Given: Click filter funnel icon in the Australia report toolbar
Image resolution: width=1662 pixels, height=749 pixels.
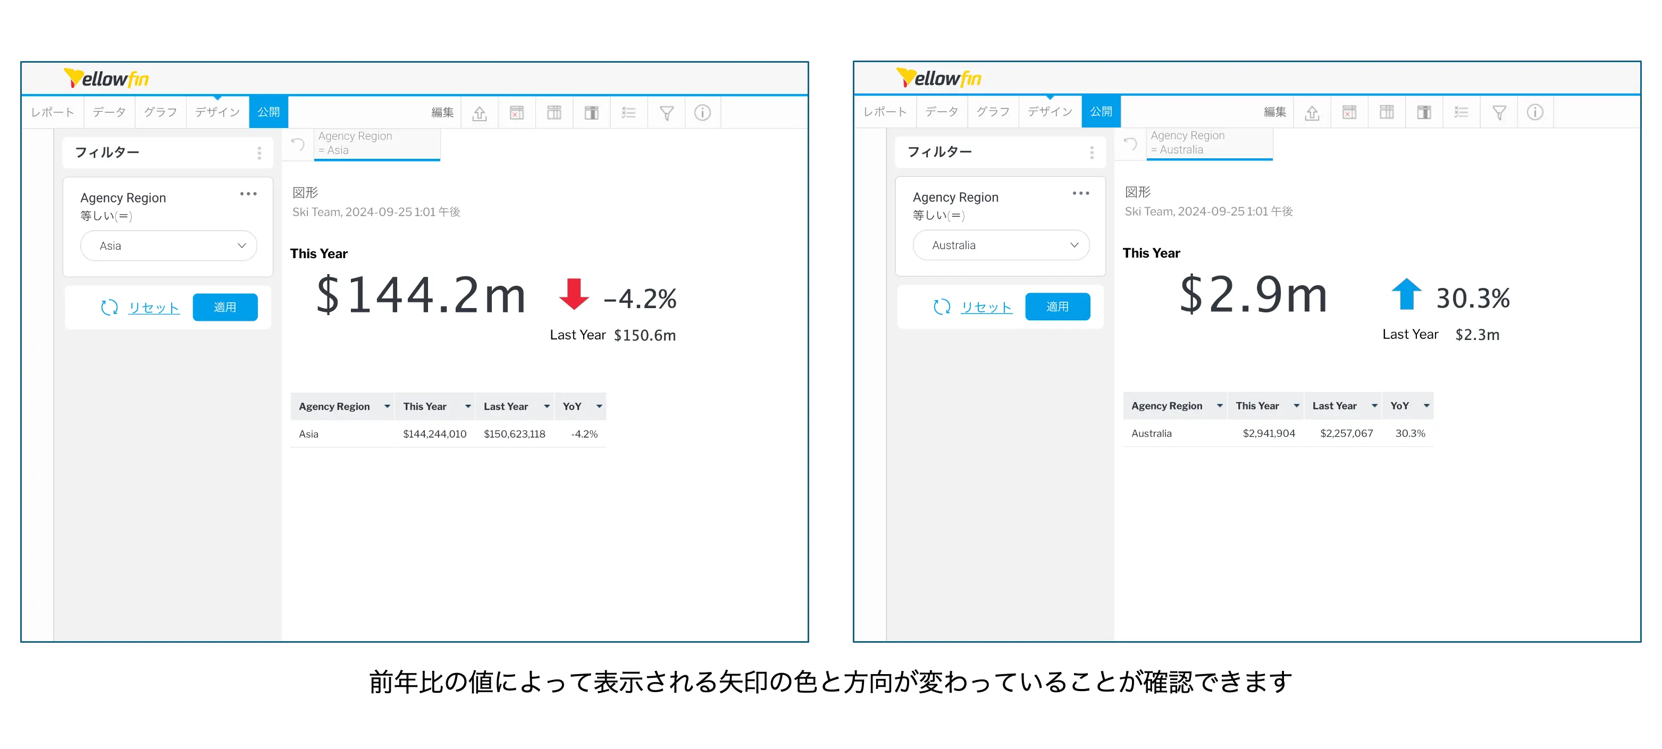Looking at the screenshot, I should [1499, 113].
